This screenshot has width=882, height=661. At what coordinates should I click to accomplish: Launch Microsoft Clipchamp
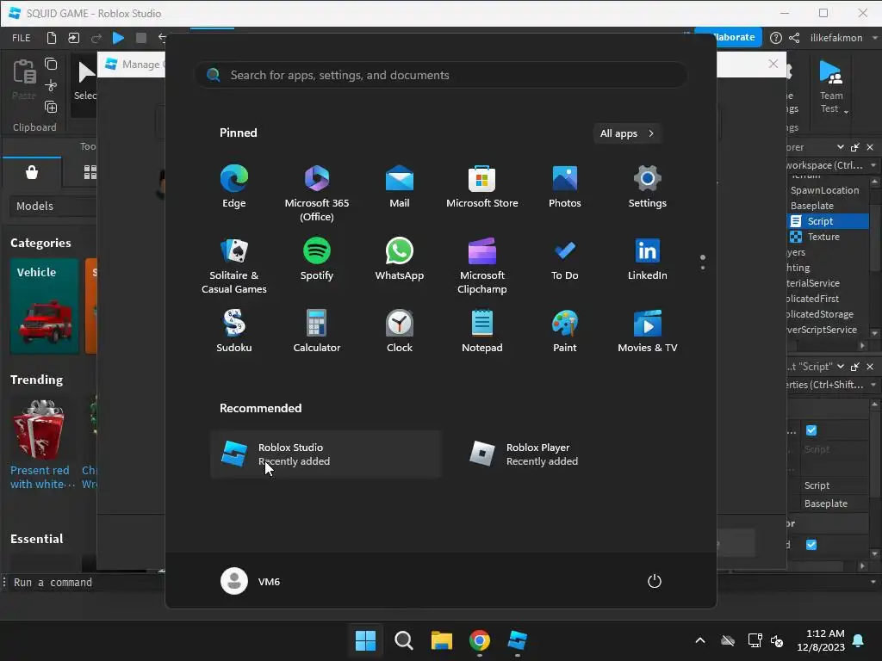click(482, 265)
